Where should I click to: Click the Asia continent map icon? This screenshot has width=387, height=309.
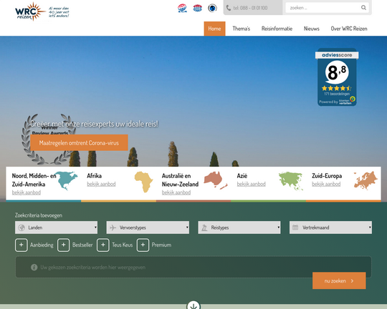[x=291, y=182]
